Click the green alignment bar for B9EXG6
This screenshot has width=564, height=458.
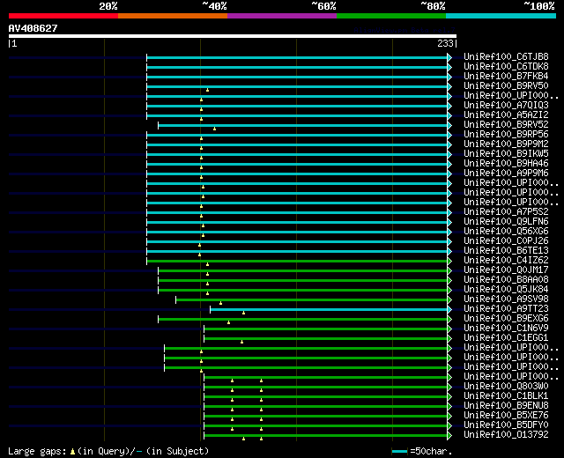tap(302, 320)
